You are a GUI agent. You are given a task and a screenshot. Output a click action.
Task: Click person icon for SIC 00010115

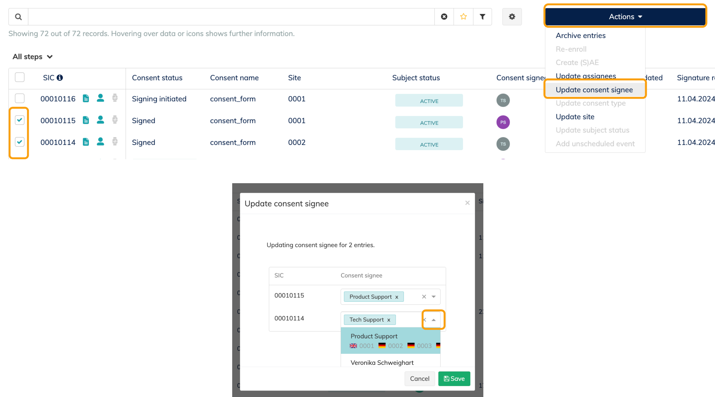[100, 120]
